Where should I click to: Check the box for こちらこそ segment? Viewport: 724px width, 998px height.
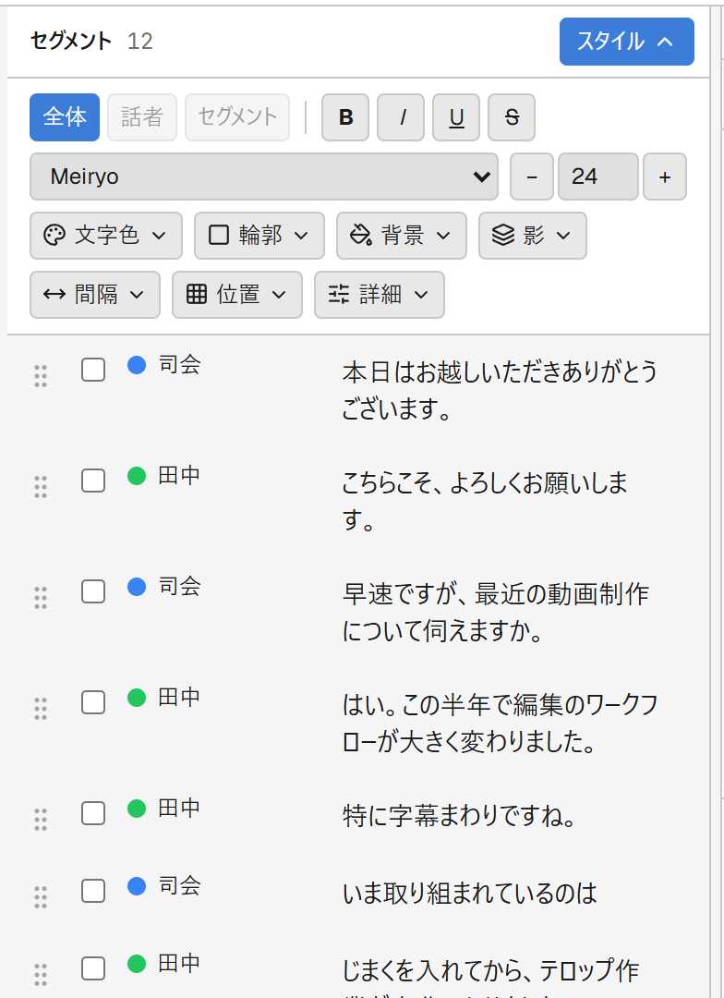(x=93, y=481)
